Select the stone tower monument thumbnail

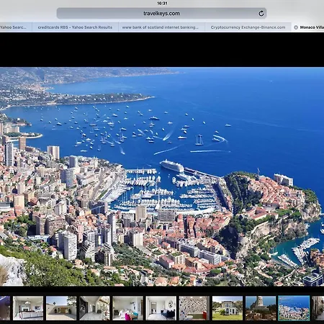[x=261, y=308]
